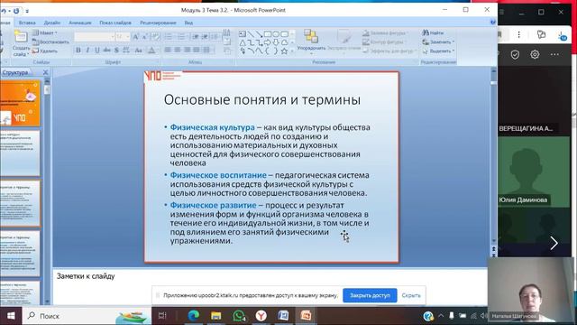The width and height of the screenshot is (577, 325).
Task: Switch to the Анимация tab
Action: click(80, 23)
